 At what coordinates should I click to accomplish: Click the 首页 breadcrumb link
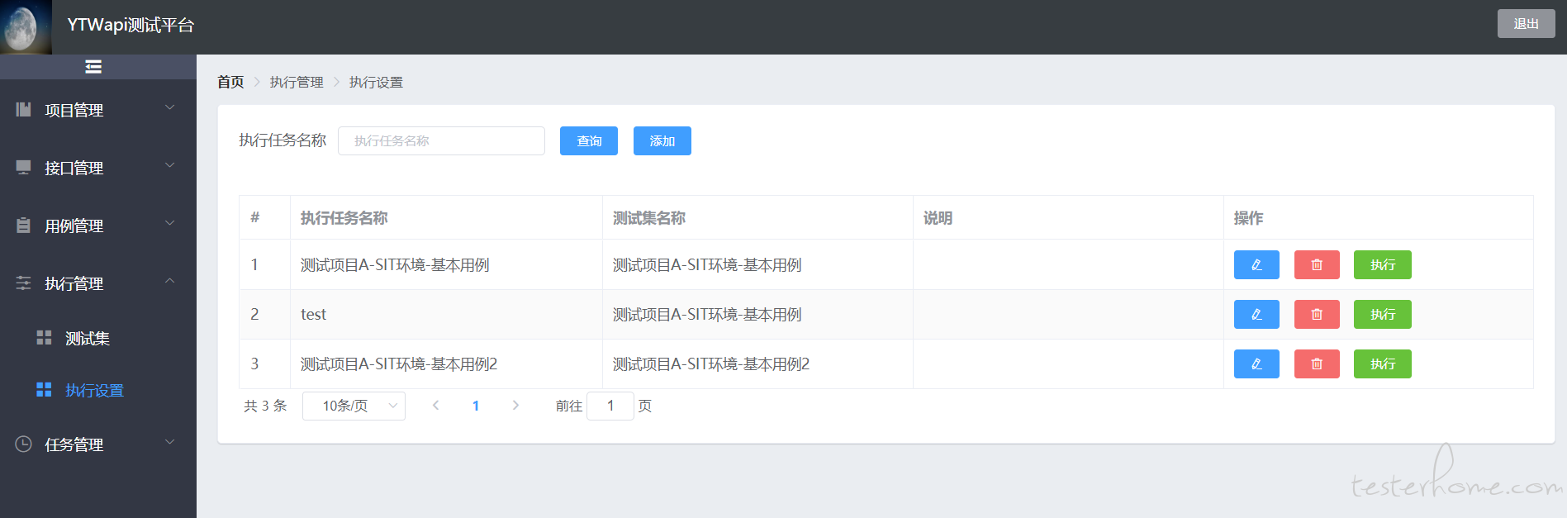click(x=230, y=82)
